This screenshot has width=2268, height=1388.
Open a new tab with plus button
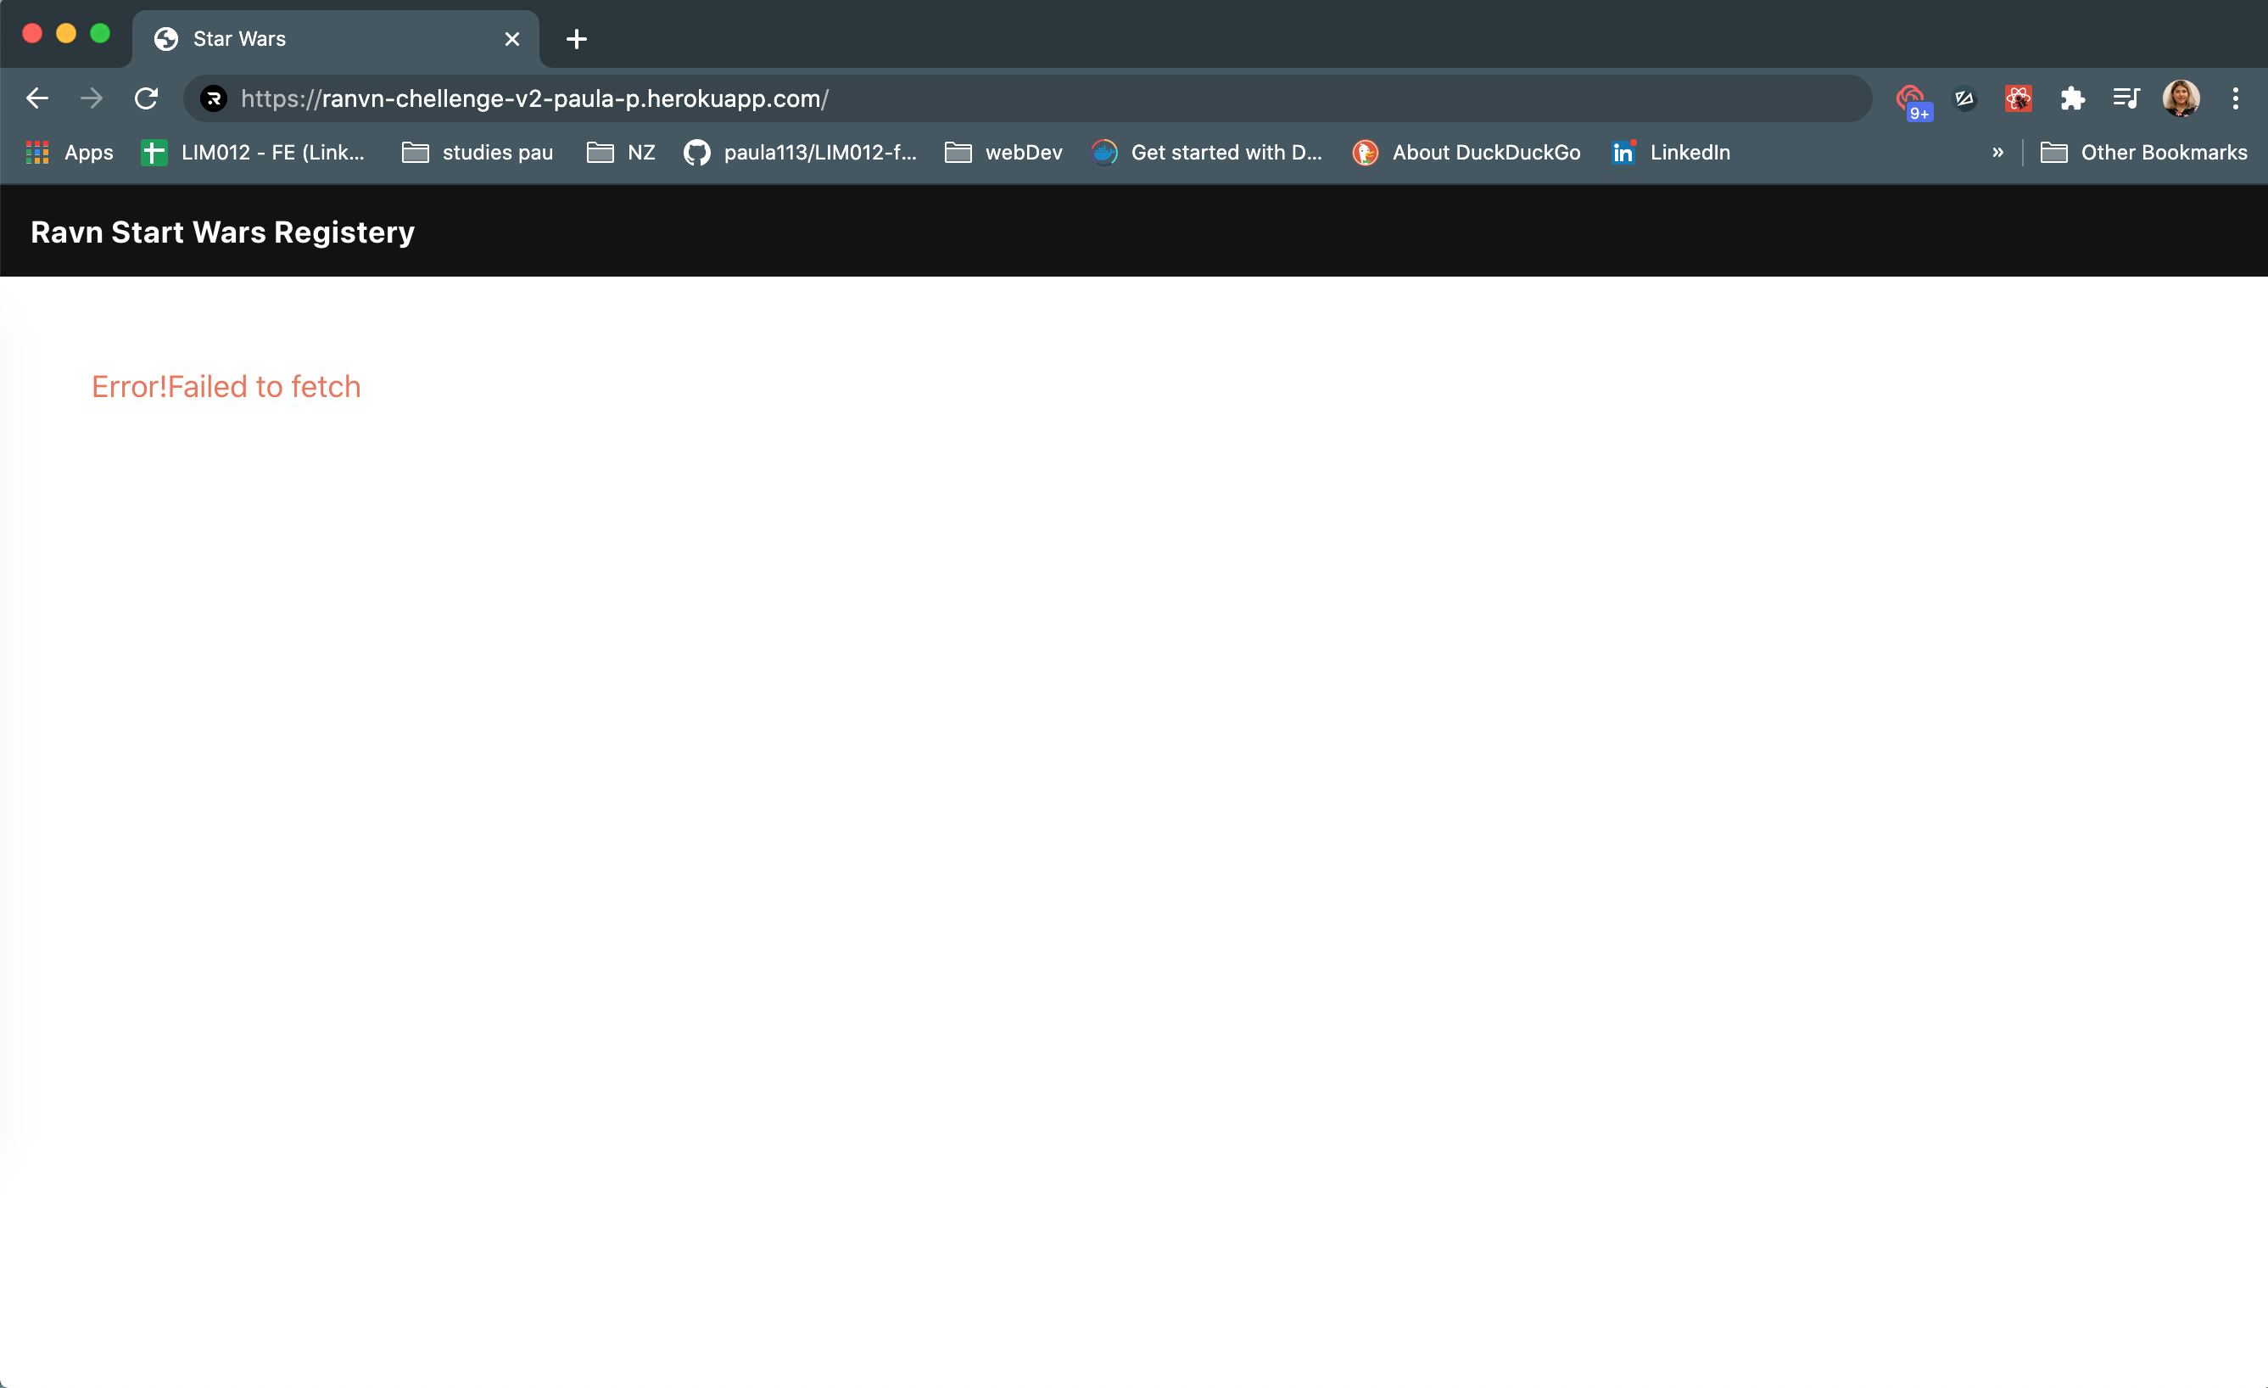tap(576, 39)
